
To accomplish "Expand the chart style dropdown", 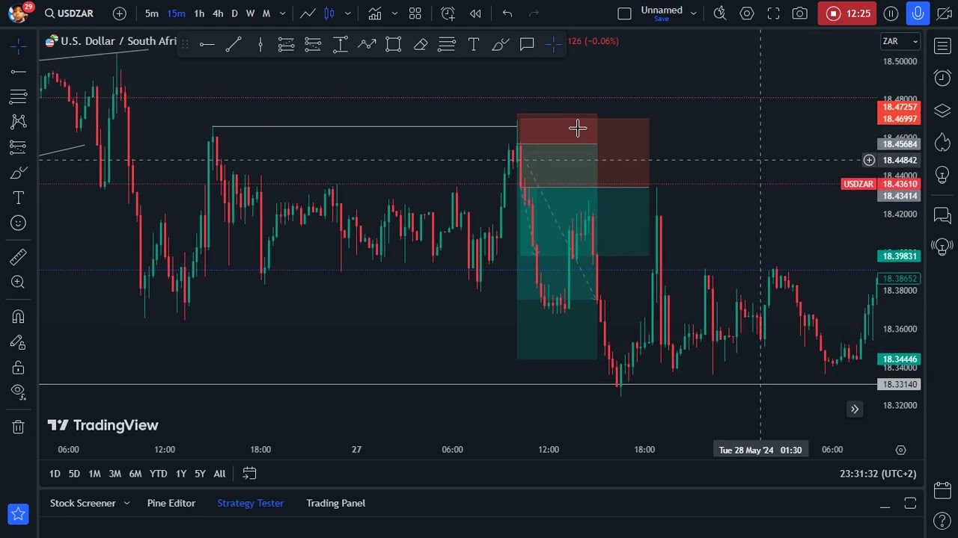I will [347, 13].
